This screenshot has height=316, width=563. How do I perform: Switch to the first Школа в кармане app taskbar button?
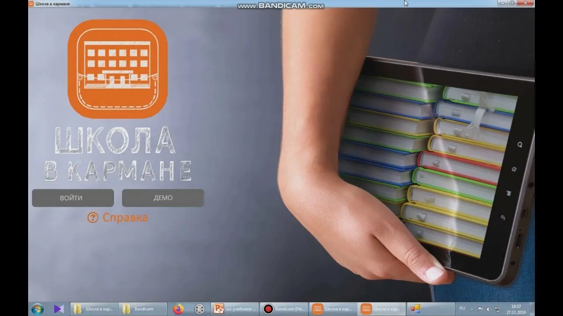click(x=333, y=309)
